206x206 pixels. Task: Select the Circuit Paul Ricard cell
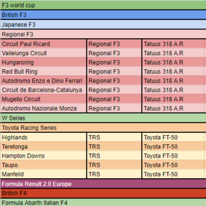point(43,44)
